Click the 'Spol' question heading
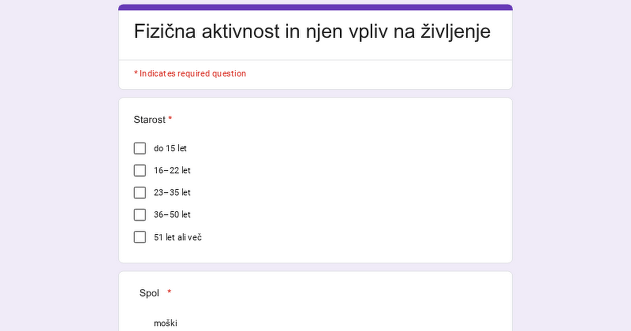This screenshot has height=331, width=631. pos(149,293)
